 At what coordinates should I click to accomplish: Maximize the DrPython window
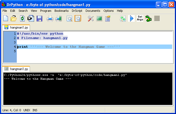point(165,5)
